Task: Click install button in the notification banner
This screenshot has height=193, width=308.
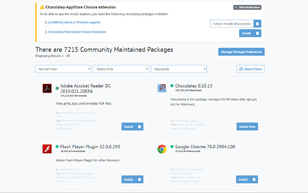Action: tap(250, 33)
